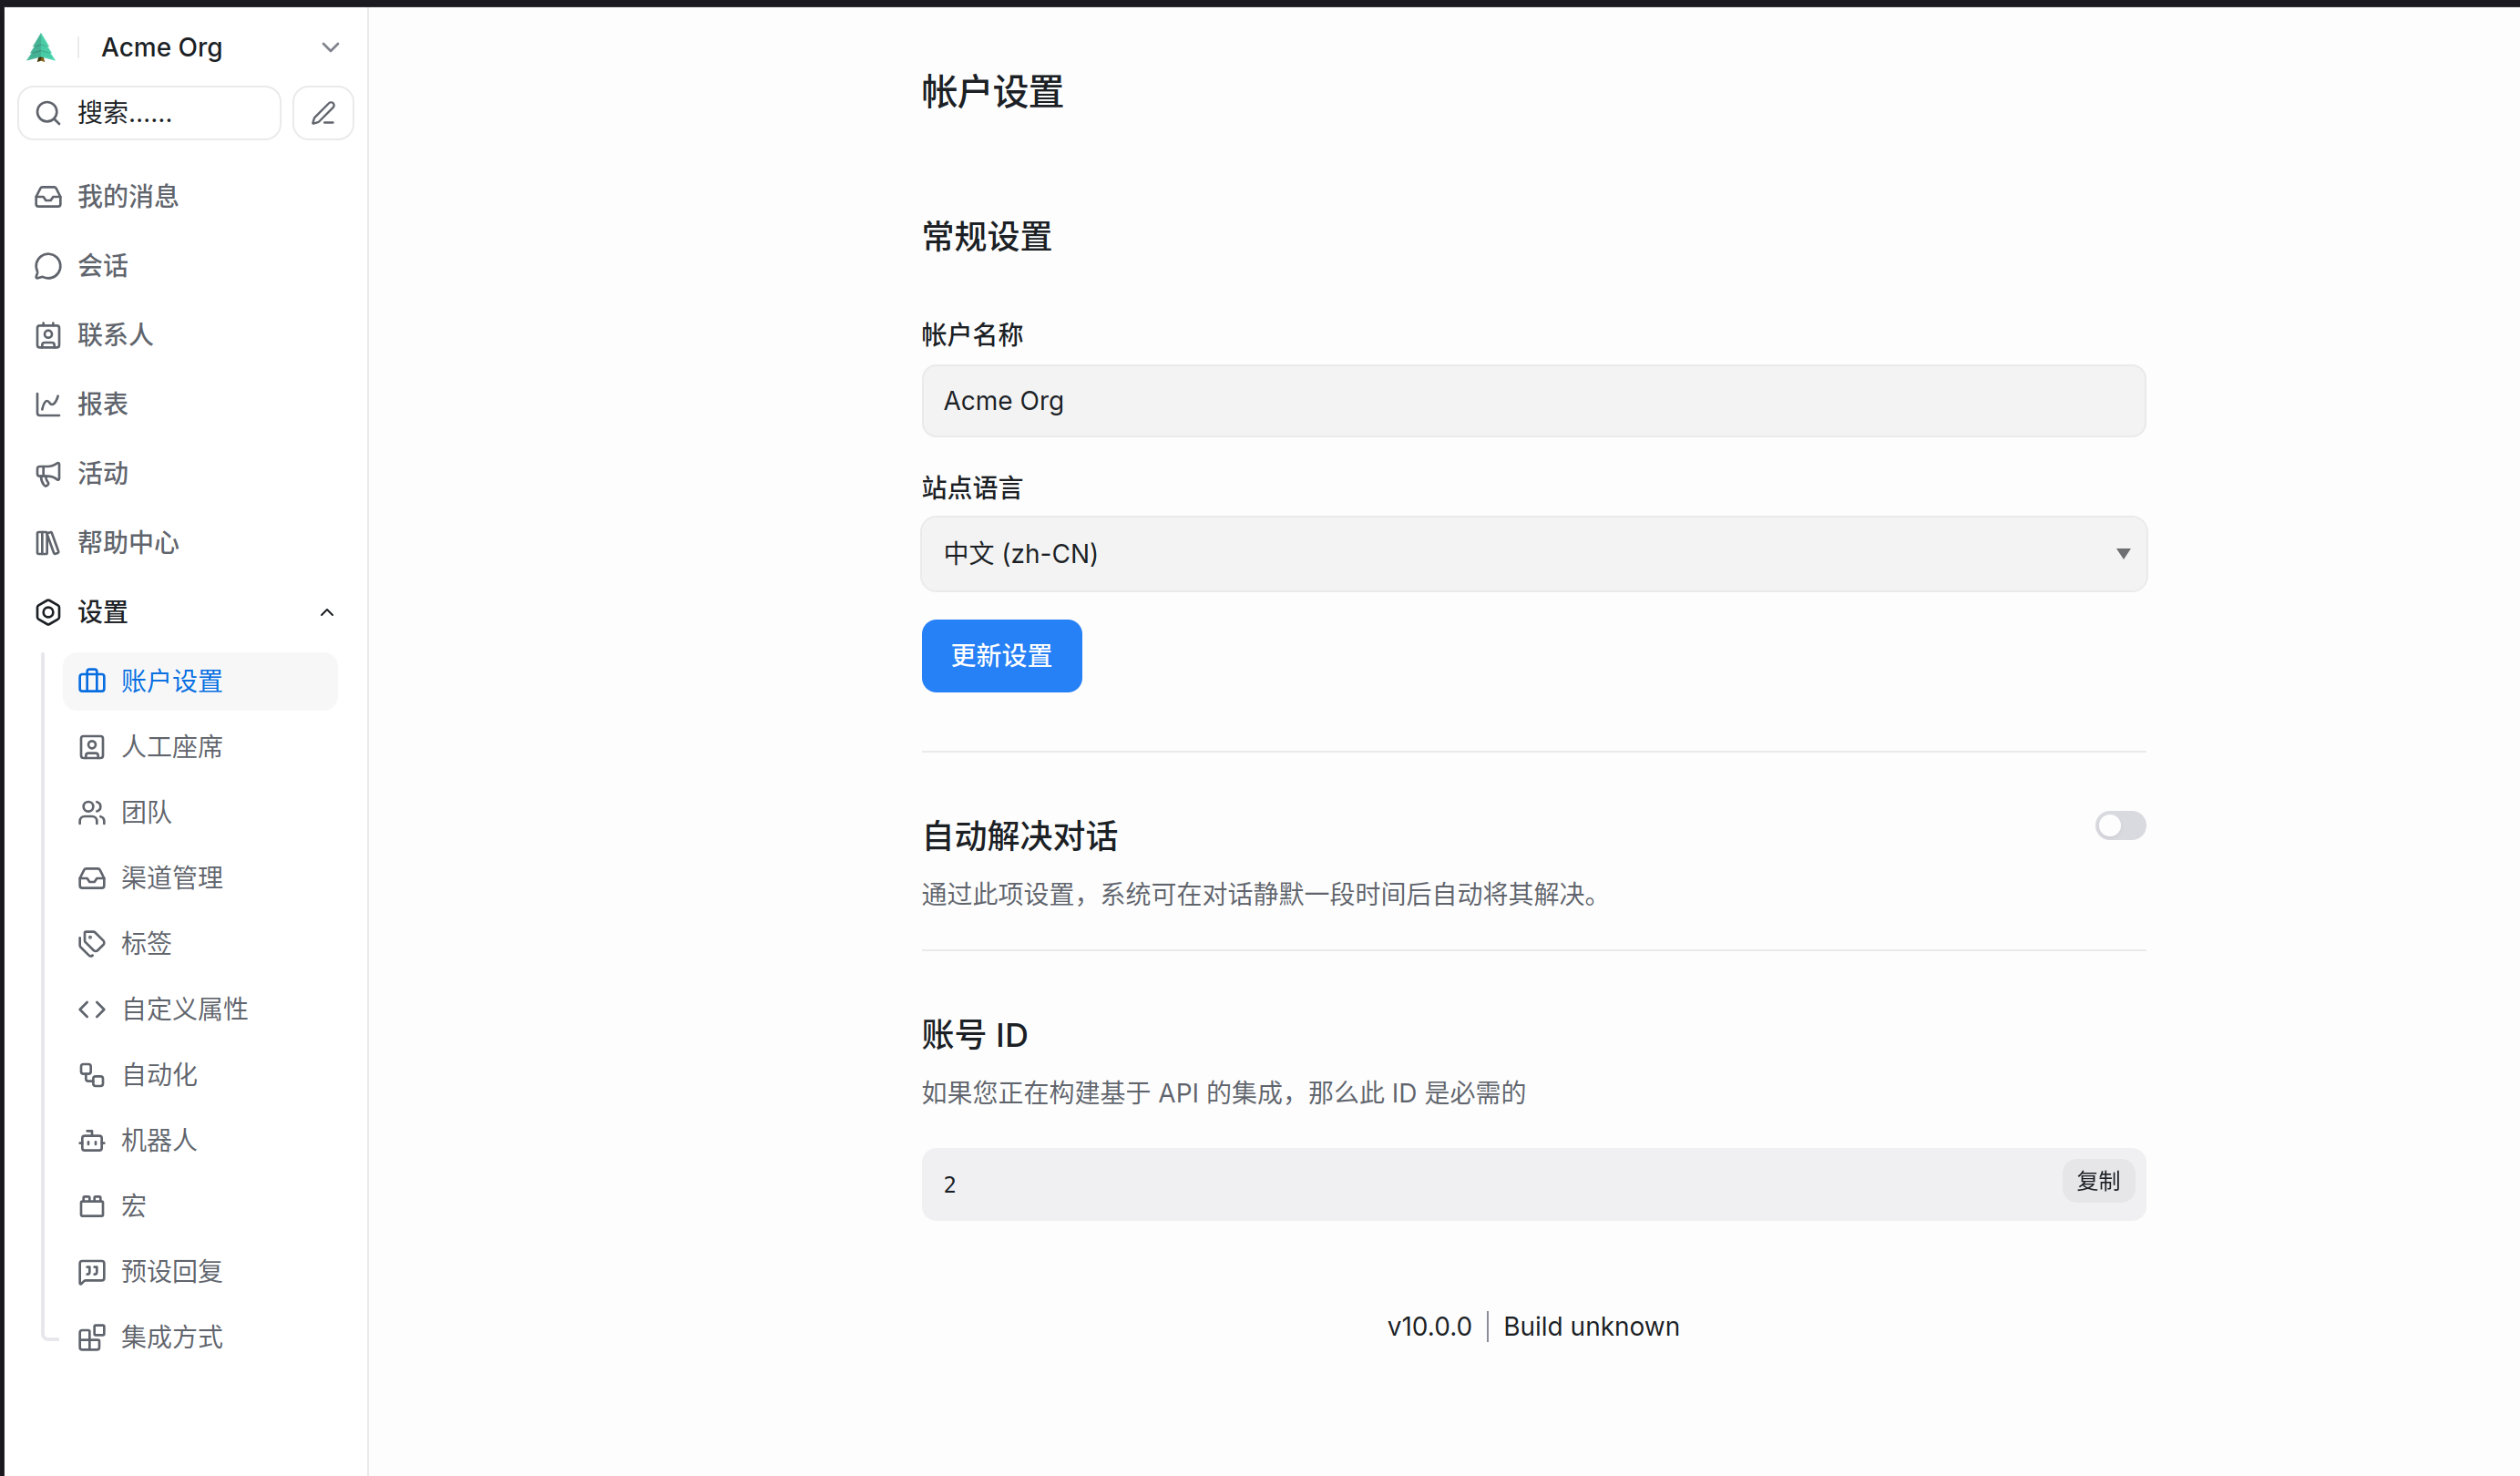
Task: Go to 人工座席 settings page
Action: point(172,747)
